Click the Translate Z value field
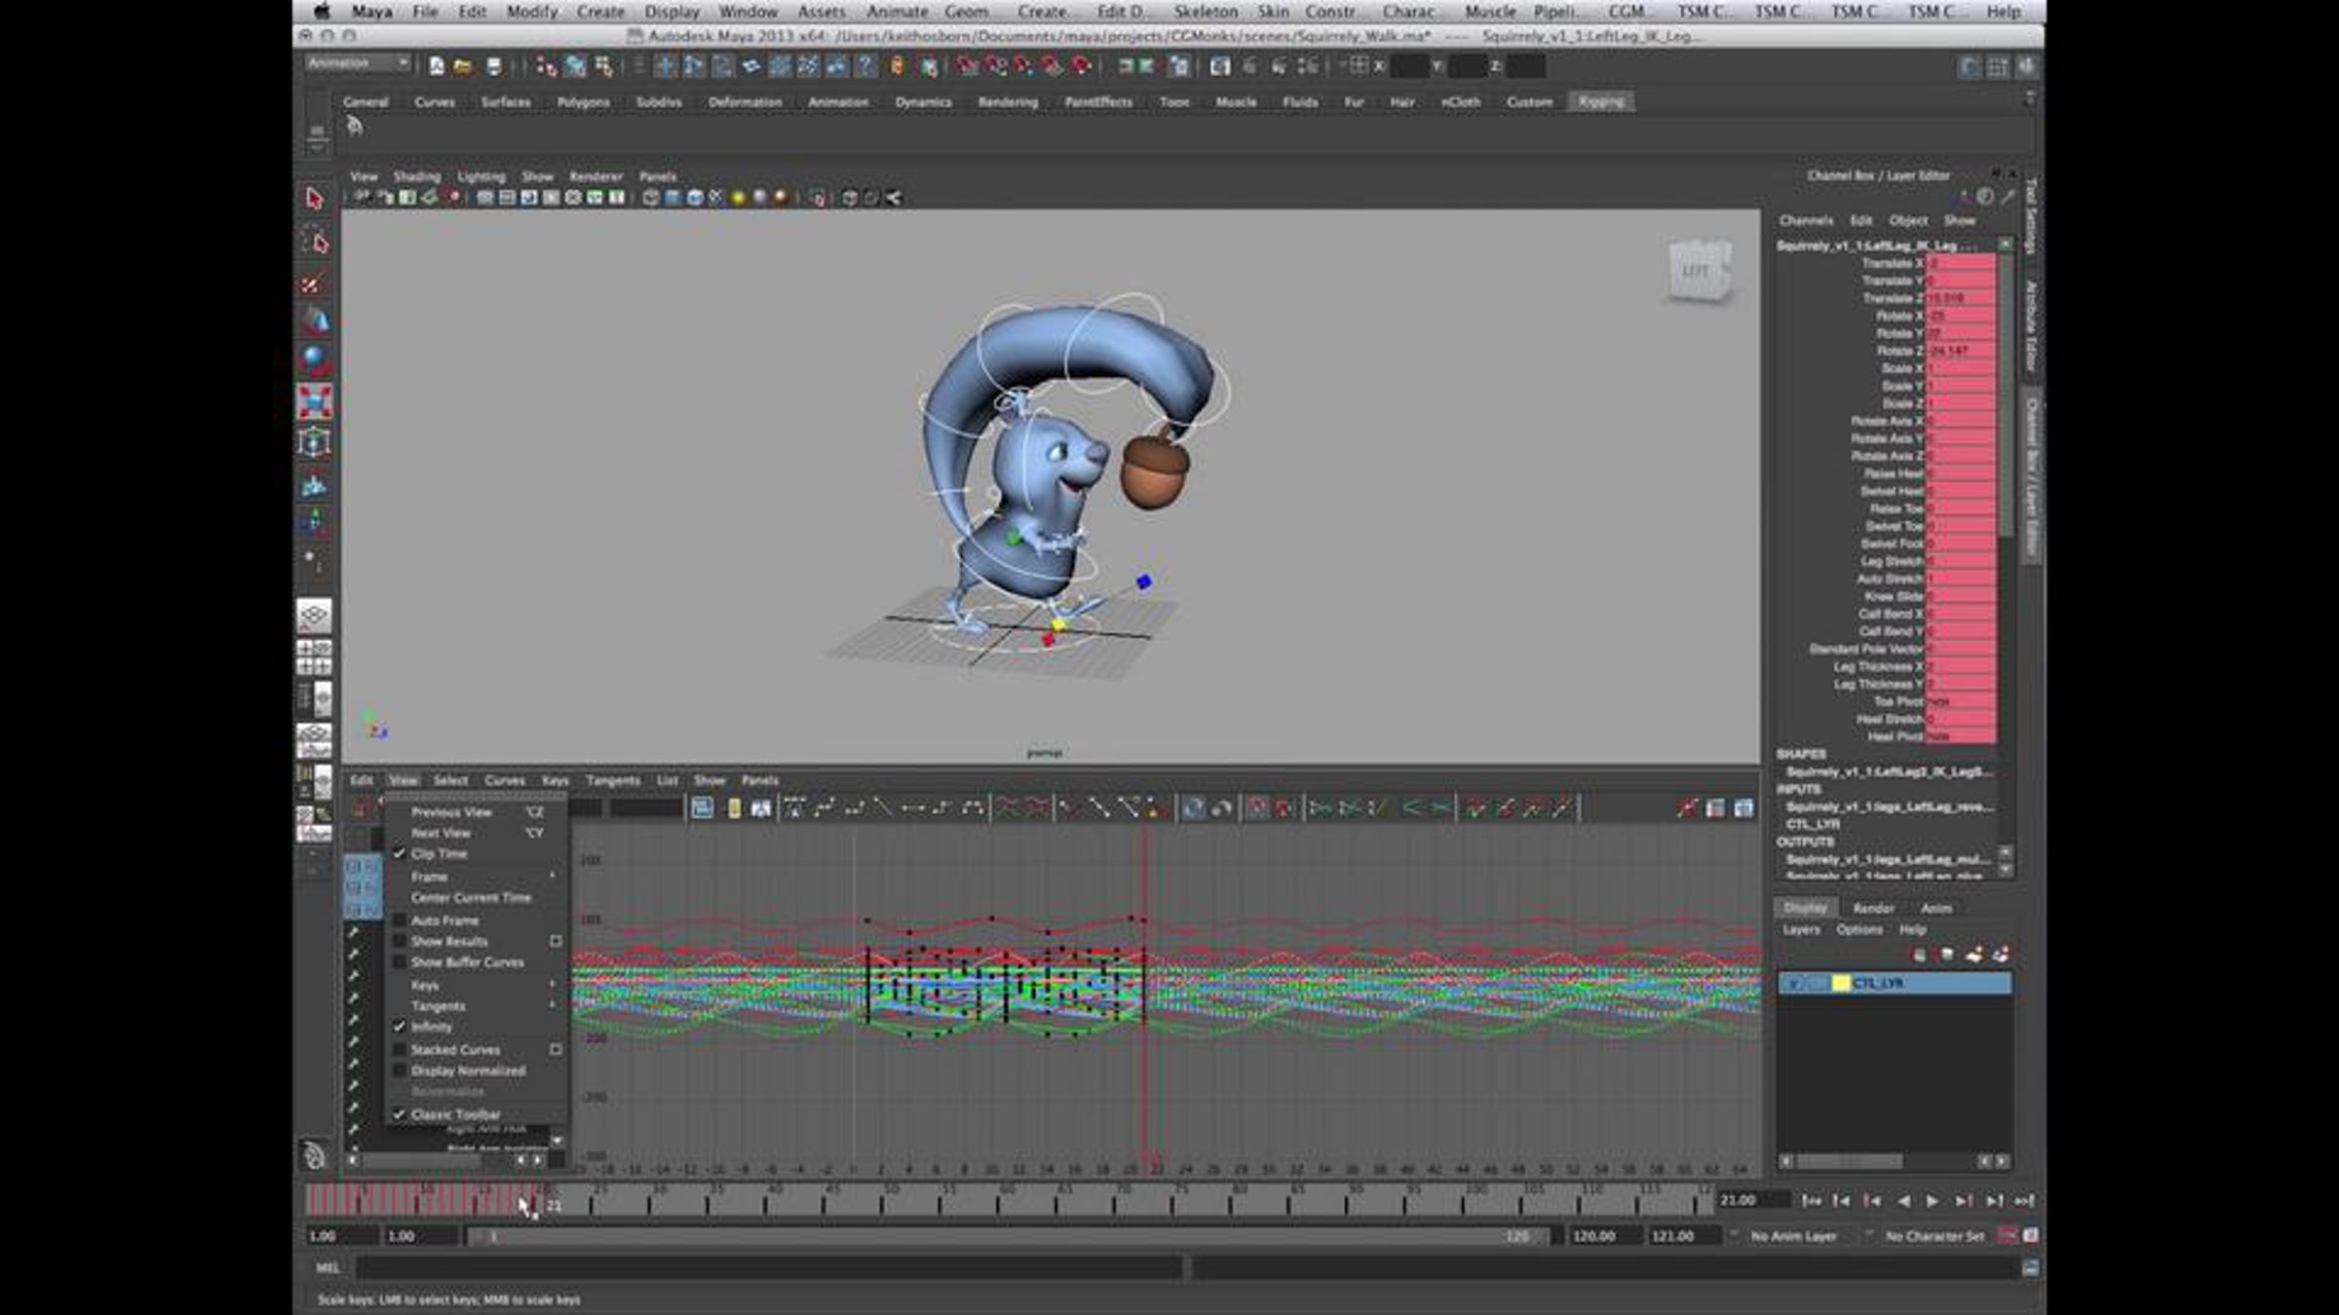 1960,298
